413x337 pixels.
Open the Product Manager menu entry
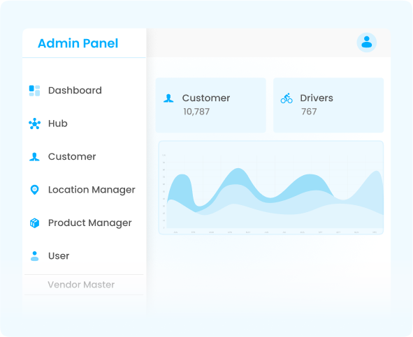(90, 223)
